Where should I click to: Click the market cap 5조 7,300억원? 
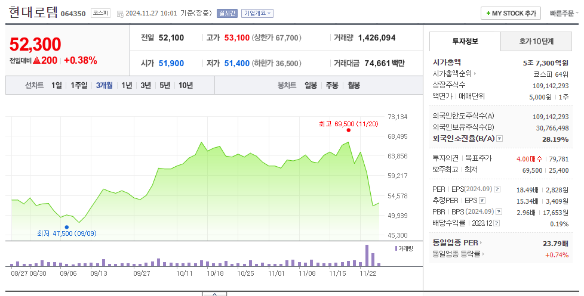point(546,63)
